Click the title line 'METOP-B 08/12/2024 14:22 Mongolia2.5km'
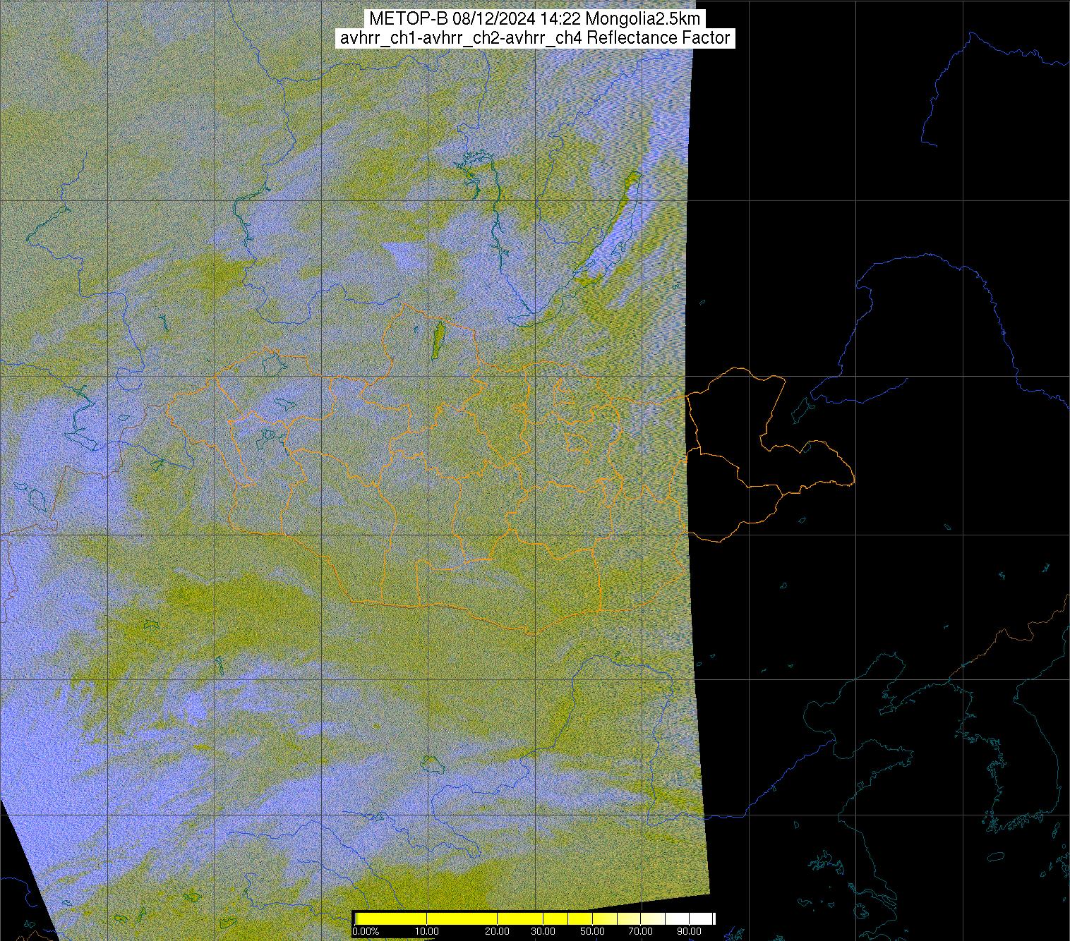Image resolution: width=1070 pixels, height=941 pixels. (x=535, y=19)
